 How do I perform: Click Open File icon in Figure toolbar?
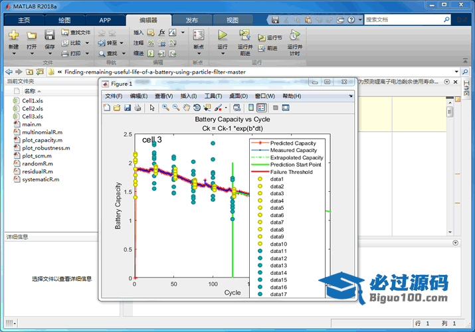117,108
